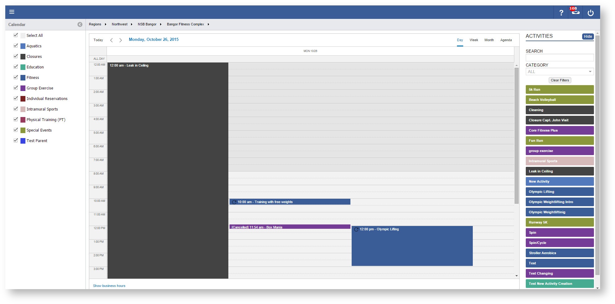Go to next day arrow
The width and height of the screenshot is (615, 304).
[121, 40]
